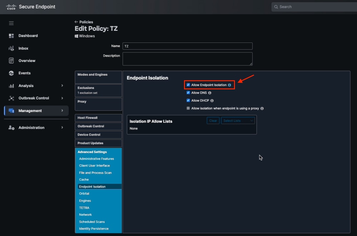
Task: Click the back arrow beside Policies
Action: point(76,22)
